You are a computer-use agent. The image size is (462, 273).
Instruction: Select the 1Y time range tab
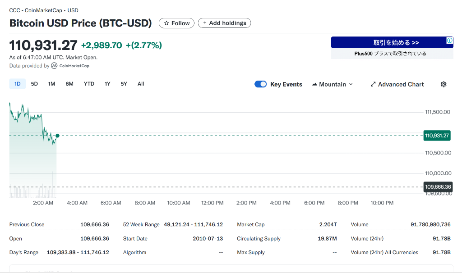click(x=107, y=84)
